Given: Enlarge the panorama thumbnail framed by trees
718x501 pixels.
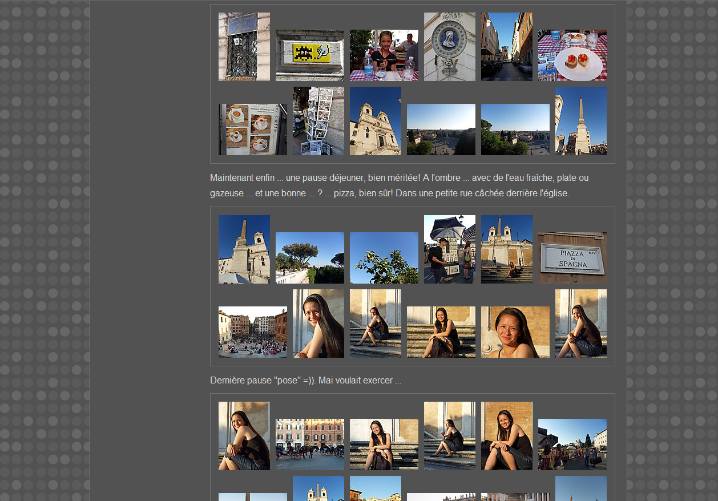Looking at the screenshot, I should point(515,130).
